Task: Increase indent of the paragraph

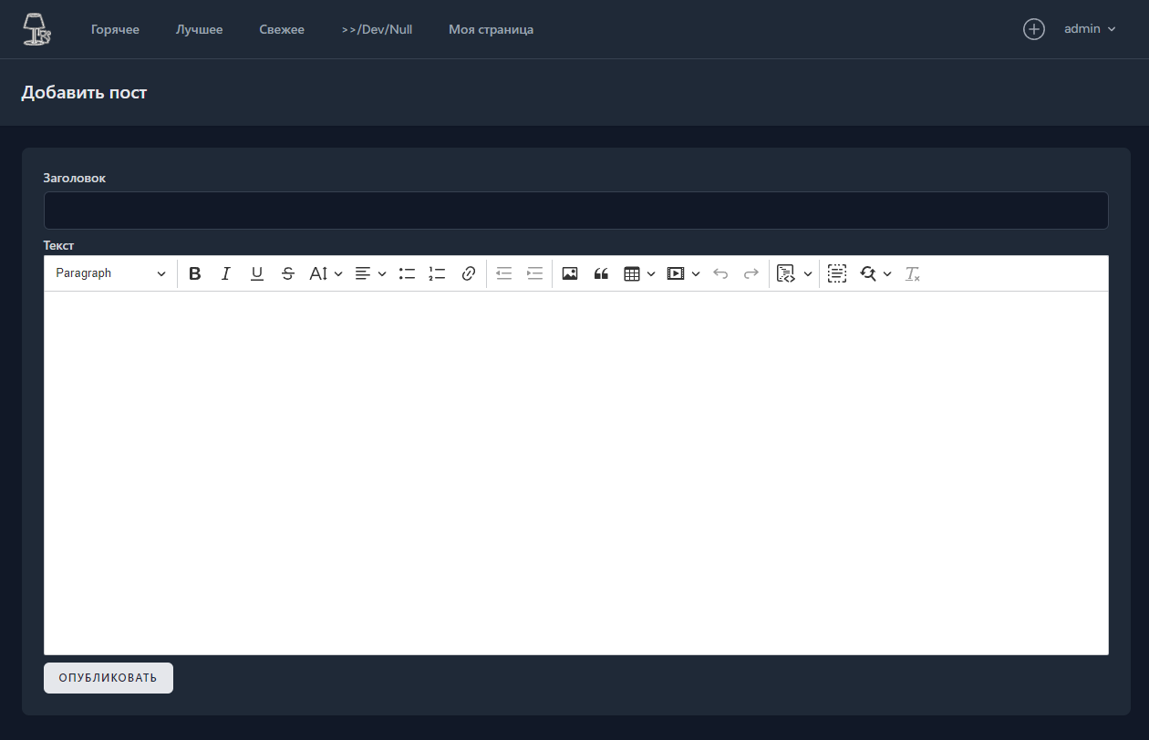Action: (535, 273)
